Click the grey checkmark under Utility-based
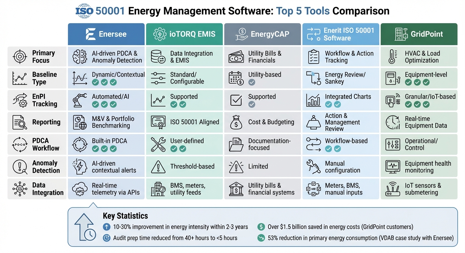Viewport: 465px width, 253px height. 252,82
